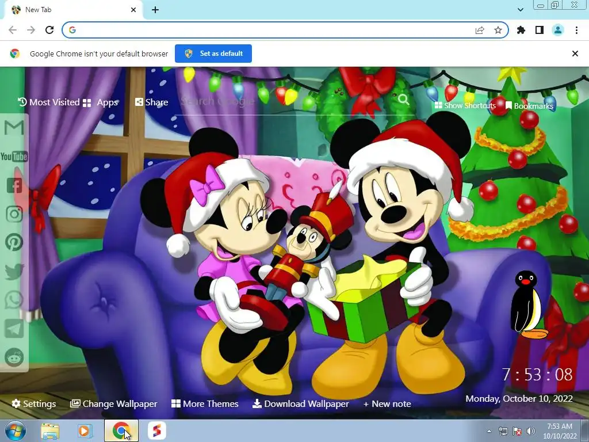Screen dimensions: 589x442
Task: Click the 7:53:08 clock widget
Action: (537, 375)
